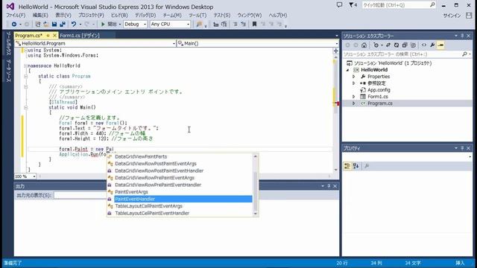Switch to the Form1.cs [デザイン] tab
Screen dimensions: 477x268
(x=80, y=36)
